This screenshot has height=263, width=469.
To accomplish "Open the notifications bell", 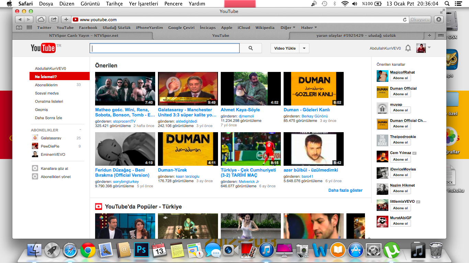I will (x=408, y=48).
